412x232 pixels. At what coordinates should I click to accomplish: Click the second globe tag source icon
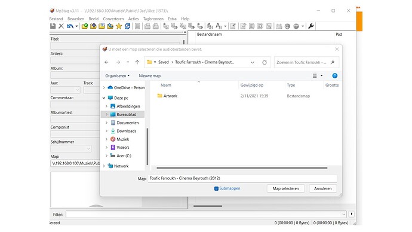point(296,26)
